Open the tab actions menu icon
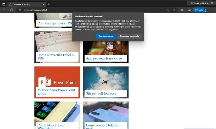 click(4, 4)
